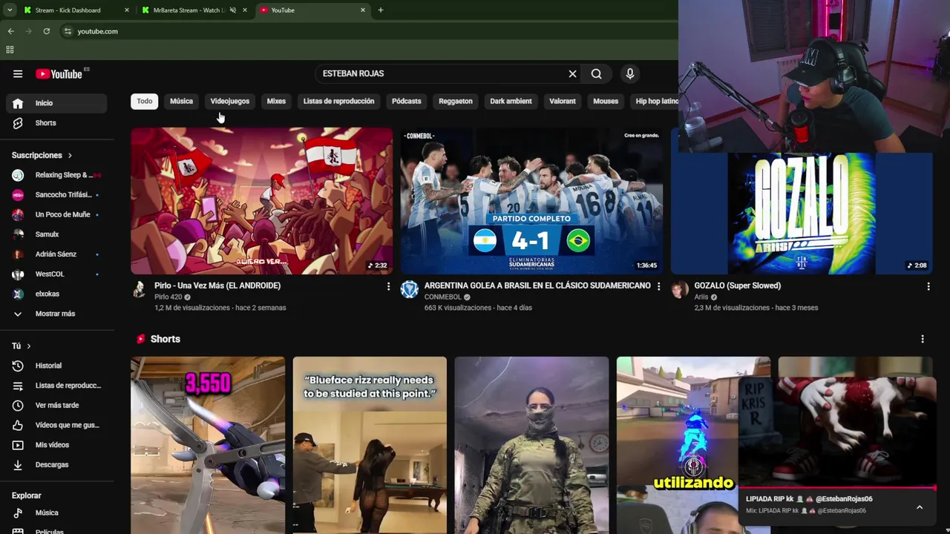Viewport: 950px width, 534px height.
Task: Select the Valorant filter chip
Action: pyautogui.click(x=562, y=101)
